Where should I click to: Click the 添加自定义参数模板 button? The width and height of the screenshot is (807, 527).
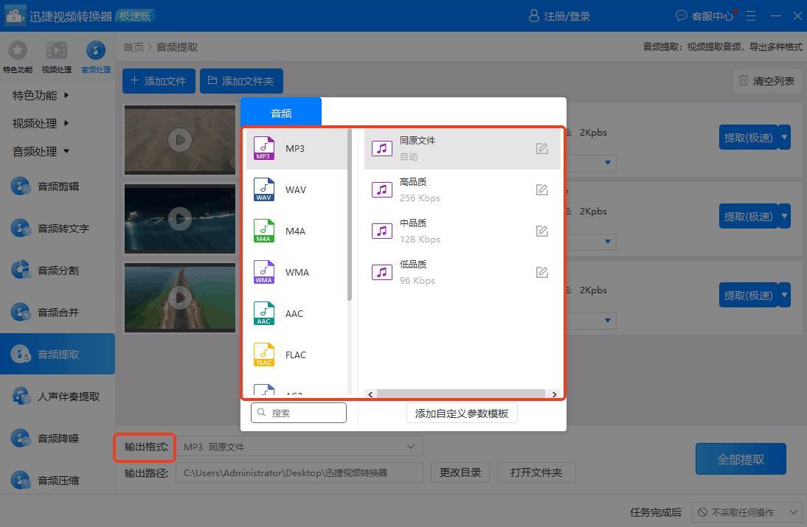[462, 413]
